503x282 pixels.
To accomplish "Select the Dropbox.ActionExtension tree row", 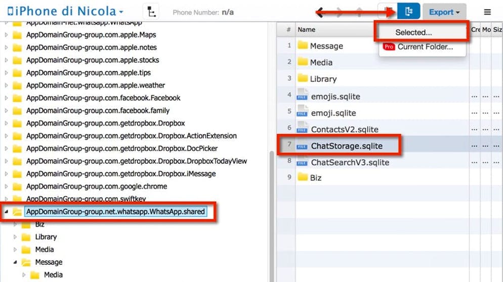I will tap(132, 136).
